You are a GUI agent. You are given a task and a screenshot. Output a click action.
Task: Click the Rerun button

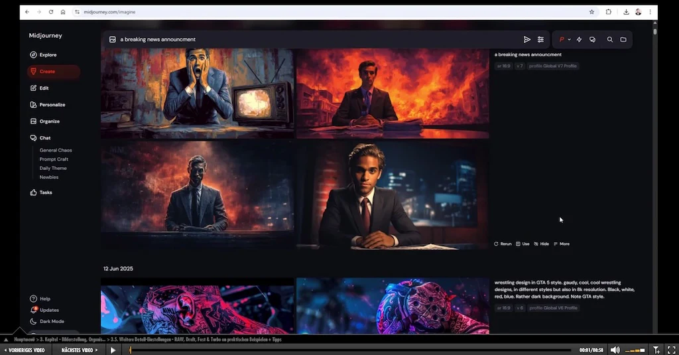(503, 244)
